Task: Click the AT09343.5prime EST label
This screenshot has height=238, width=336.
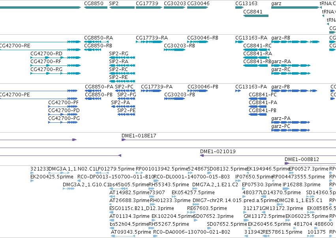Action: (x=131, y=232)
